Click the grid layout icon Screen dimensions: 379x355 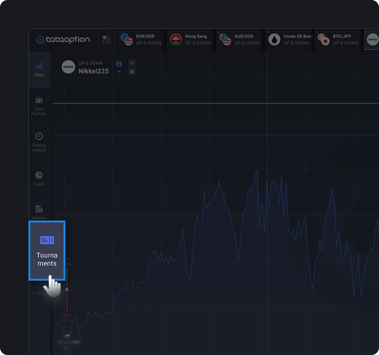(107, 39)
